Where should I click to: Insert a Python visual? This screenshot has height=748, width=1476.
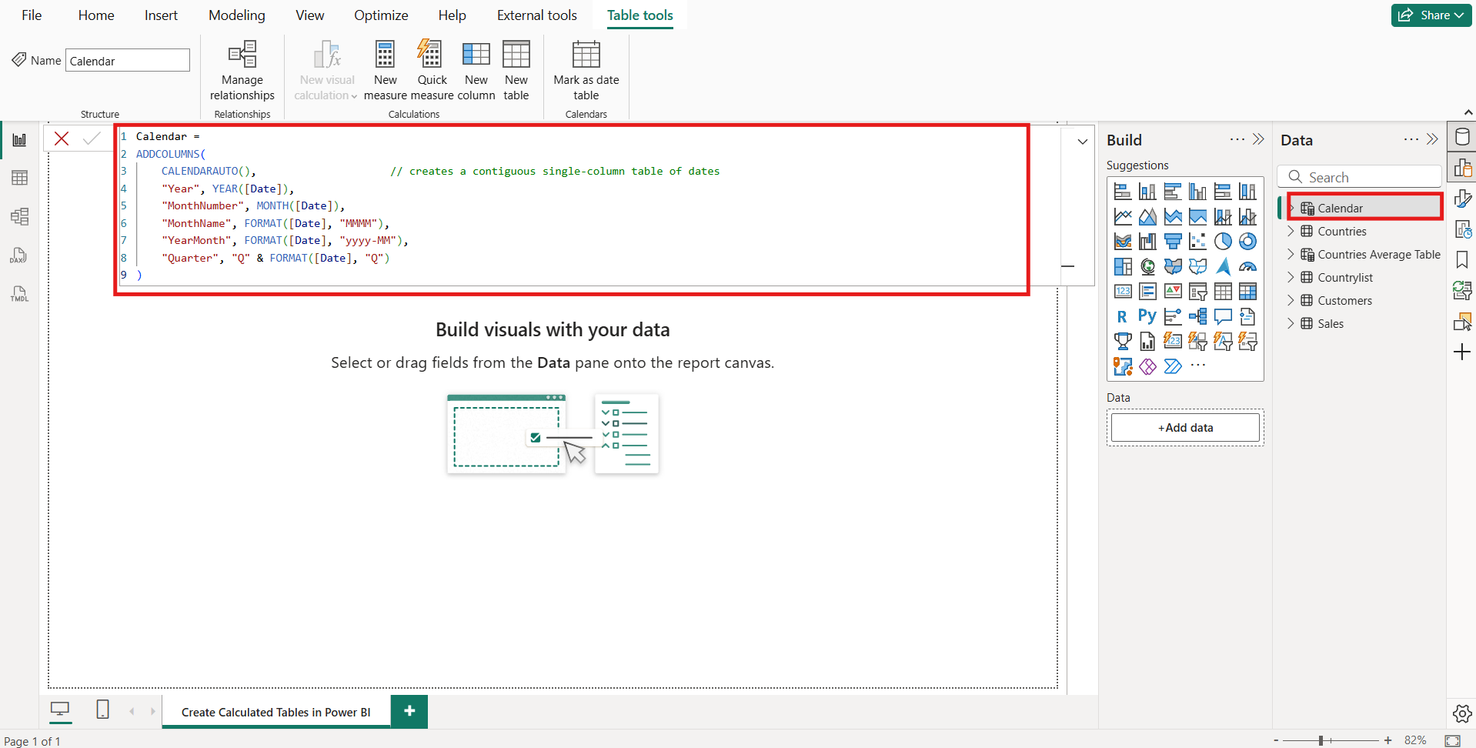coord(1147,316)
